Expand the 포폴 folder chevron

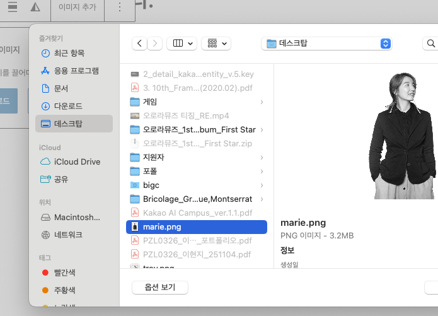[261, 172]
